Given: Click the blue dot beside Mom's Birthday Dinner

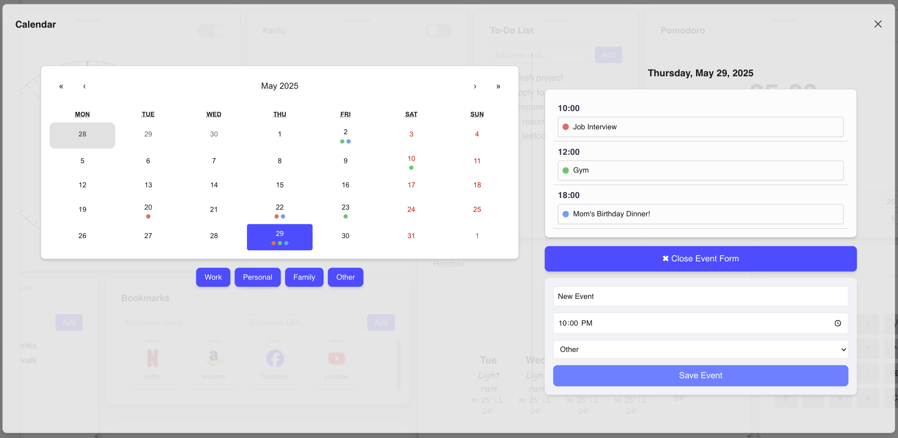Looking at the screenshot, I should click(565, 214).
